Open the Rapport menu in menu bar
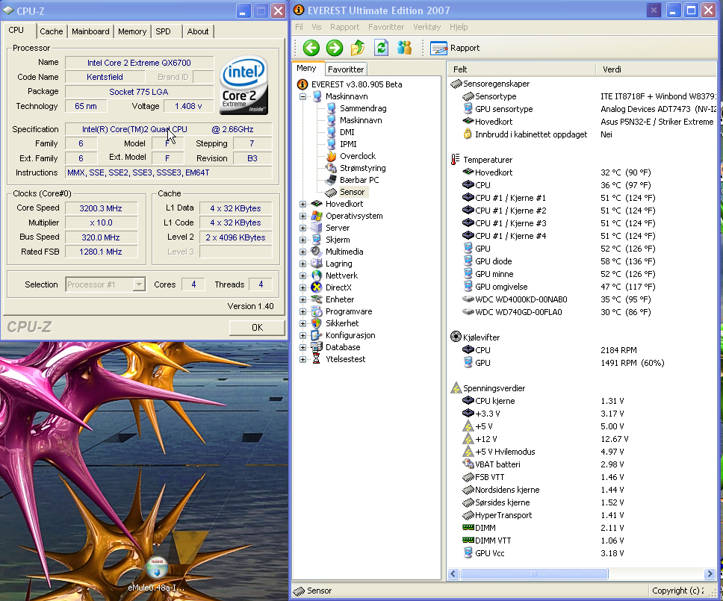The image size is (723, 601). pyautogui.click(x=344, y=27)
